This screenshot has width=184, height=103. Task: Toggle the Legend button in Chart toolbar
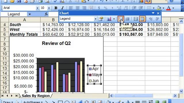[x=121, y=19]
